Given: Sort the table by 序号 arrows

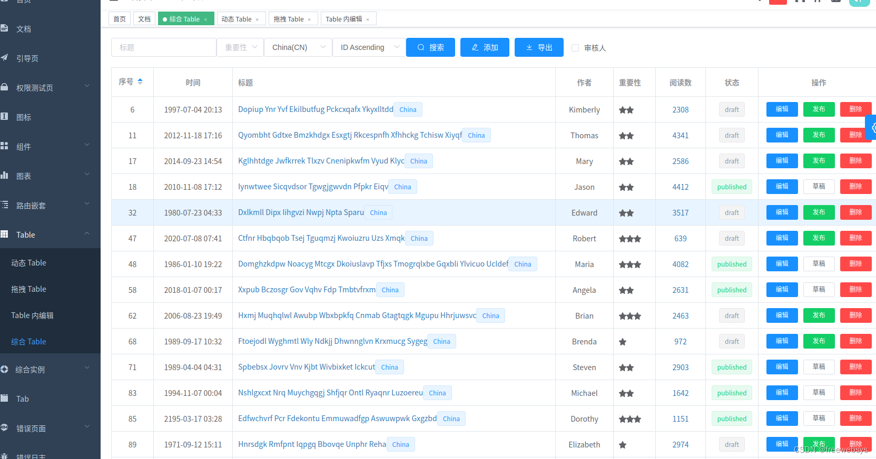Looking at the screenshot, I should [x=140, y=82].
